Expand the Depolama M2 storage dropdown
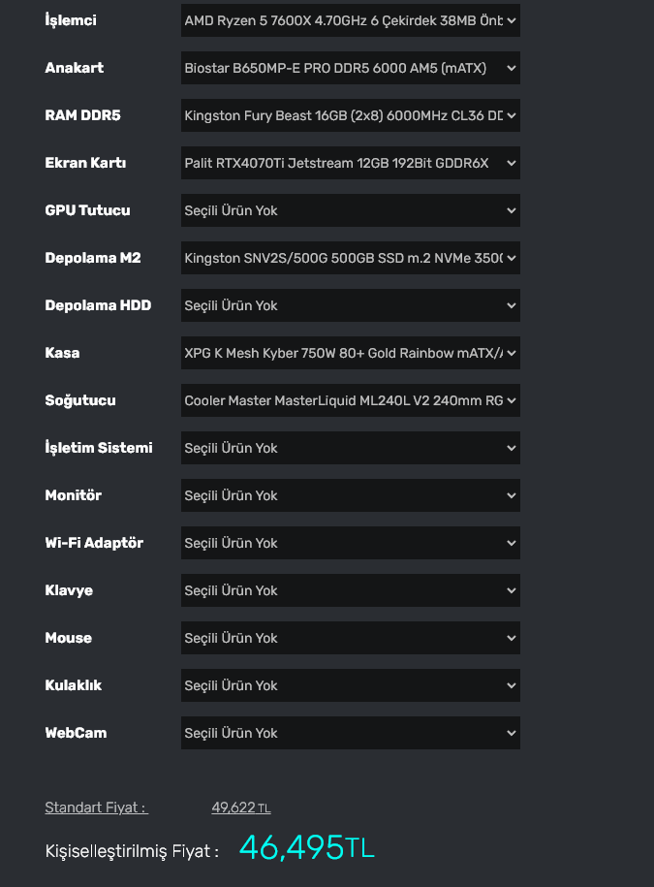654x887 pixels. pyautogui.click(x=350, y=258)
